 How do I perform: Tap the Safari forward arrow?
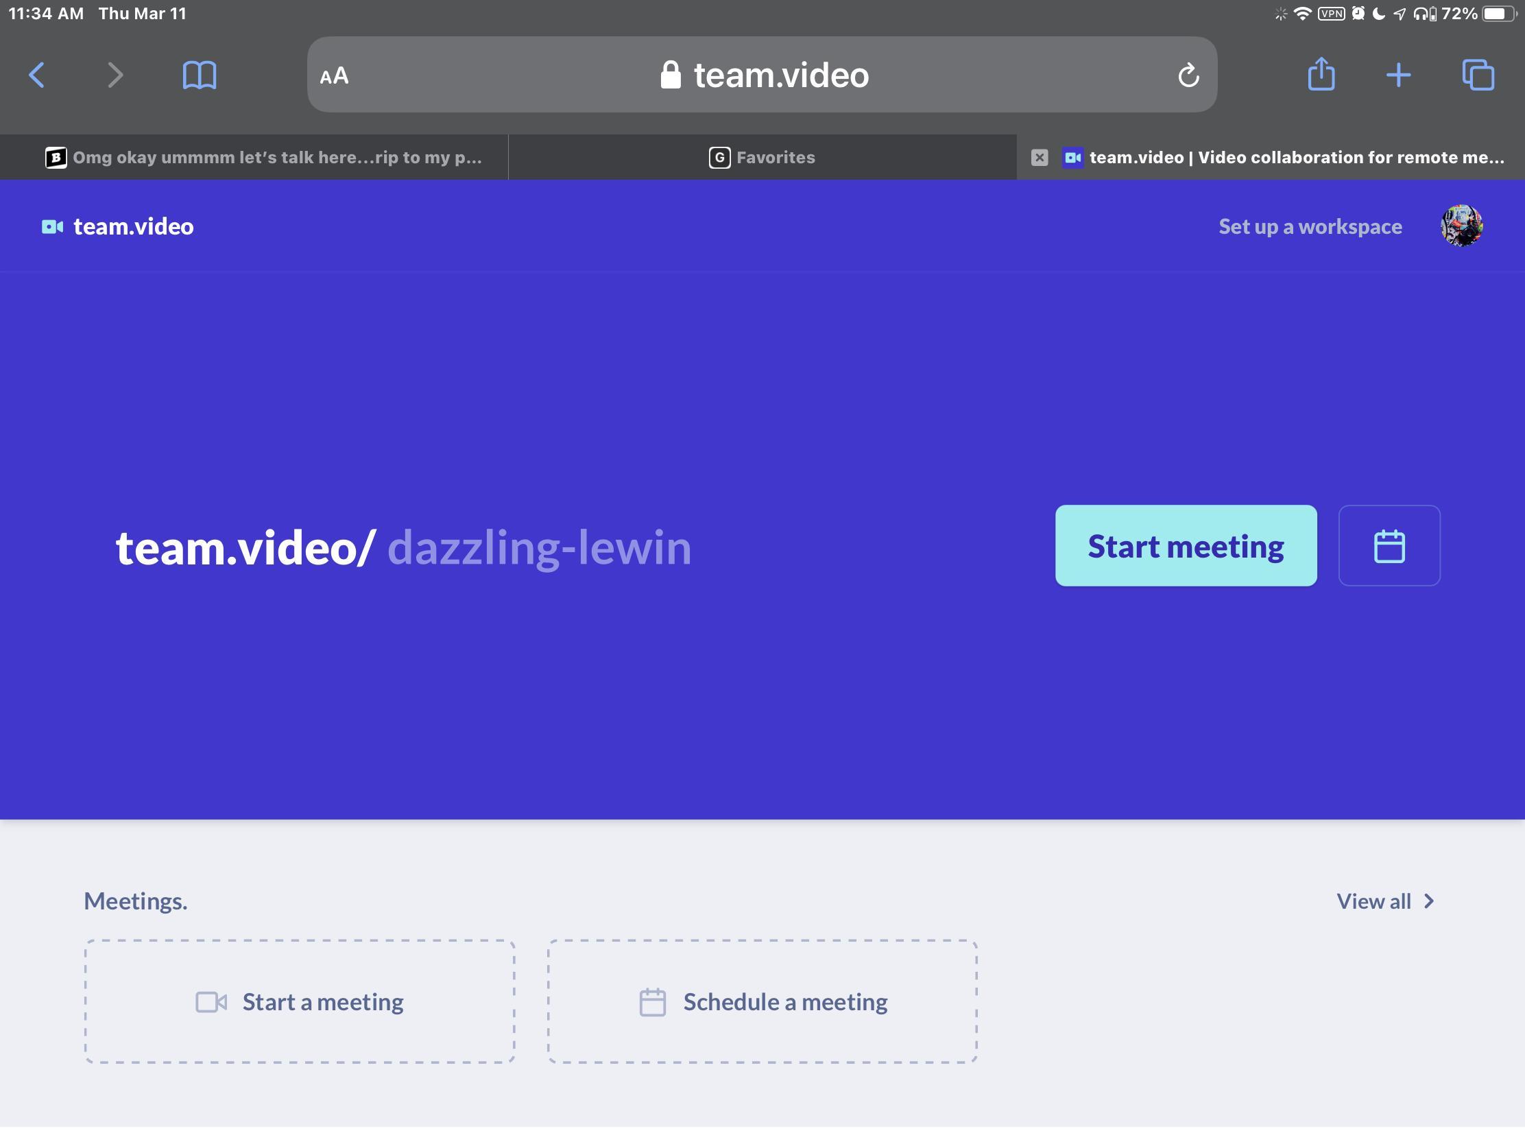[115, 75]
